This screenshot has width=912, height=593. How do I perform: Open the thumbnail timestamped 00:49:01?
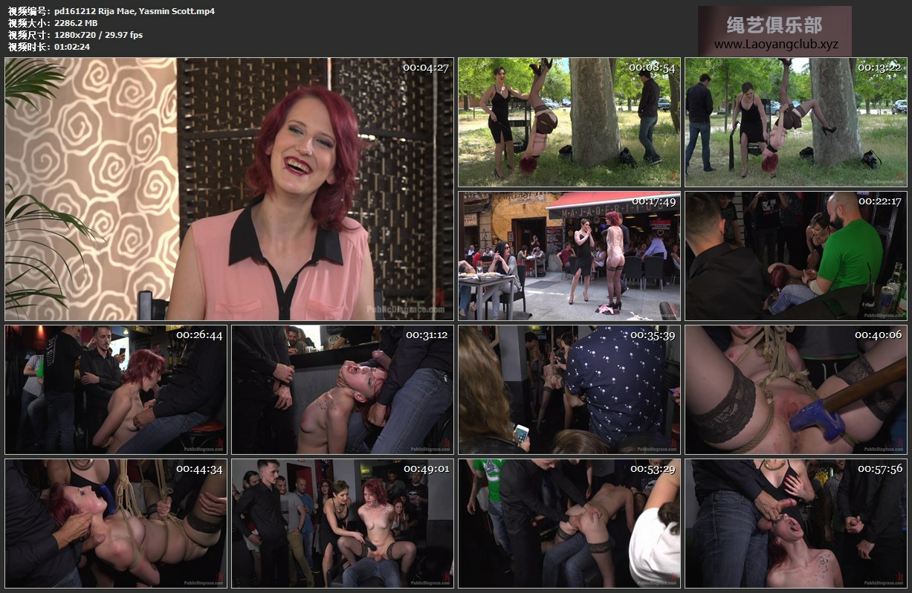[343, 523]
